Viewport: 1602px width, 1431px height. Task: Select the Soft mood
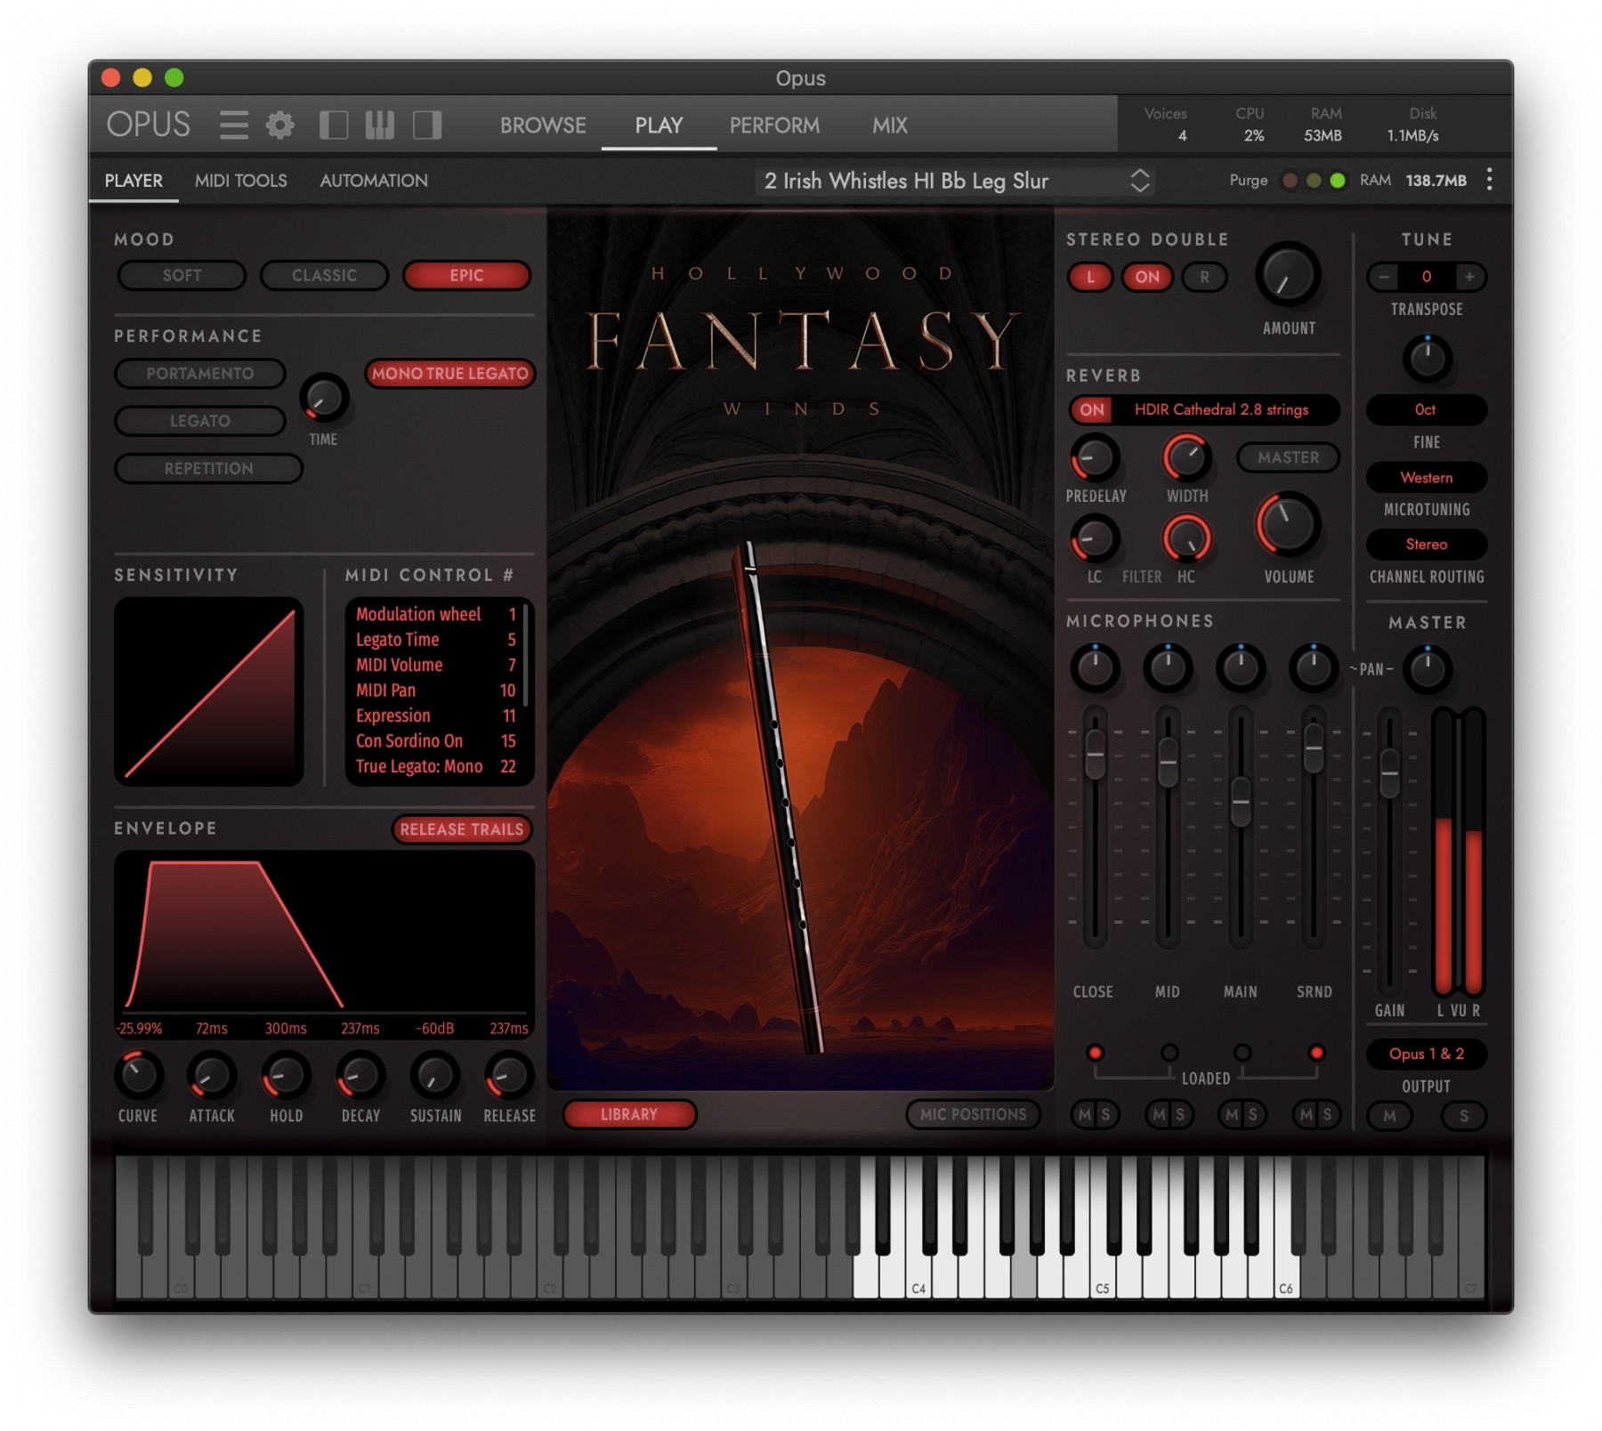click(182, 276)
